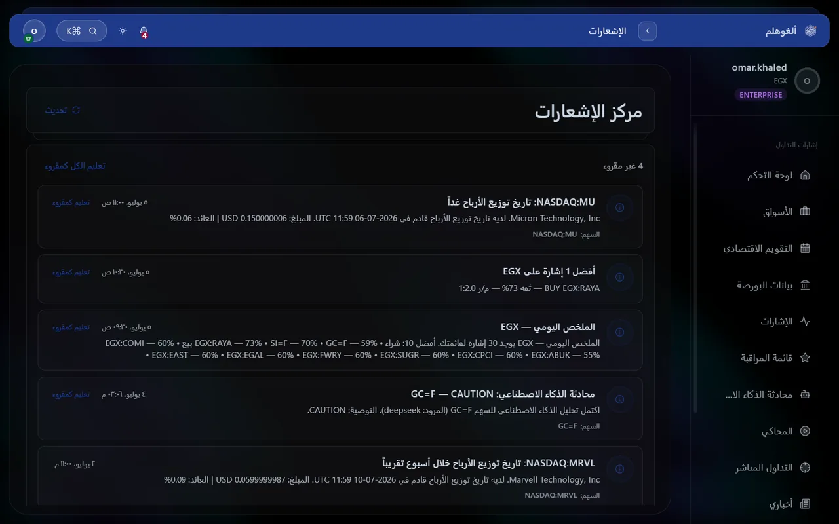Click the ألغوهلم logo icon
The image size is (839, 524).
811,31
